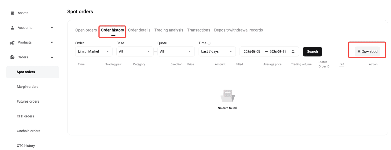Viewport: 391px width, 150px height.
Task: Click the Direction column header
Action: (x=176, y=64)
